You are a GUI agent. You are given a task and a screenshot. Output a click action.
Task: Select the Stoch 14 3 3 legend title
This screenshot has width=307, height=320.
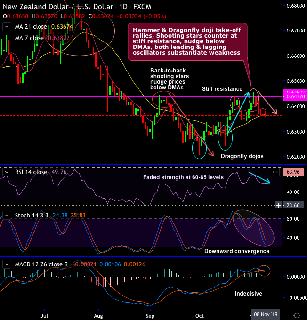(32, 216)
